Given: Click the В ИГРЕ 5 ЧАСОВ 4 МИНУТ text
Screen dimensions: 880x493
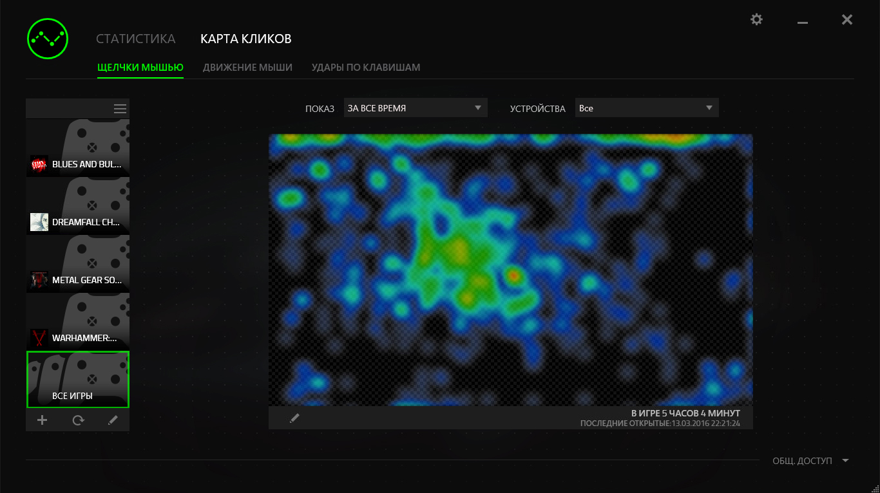Looking at the screenshot, I should (x=685, y=413).
